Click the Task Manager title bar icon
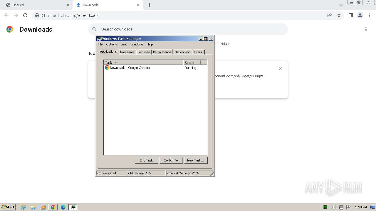376x211 pixels. tap(99, 39)
